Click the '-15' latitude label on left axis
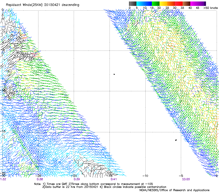This screenshot has width=219, height=192. 2,131
